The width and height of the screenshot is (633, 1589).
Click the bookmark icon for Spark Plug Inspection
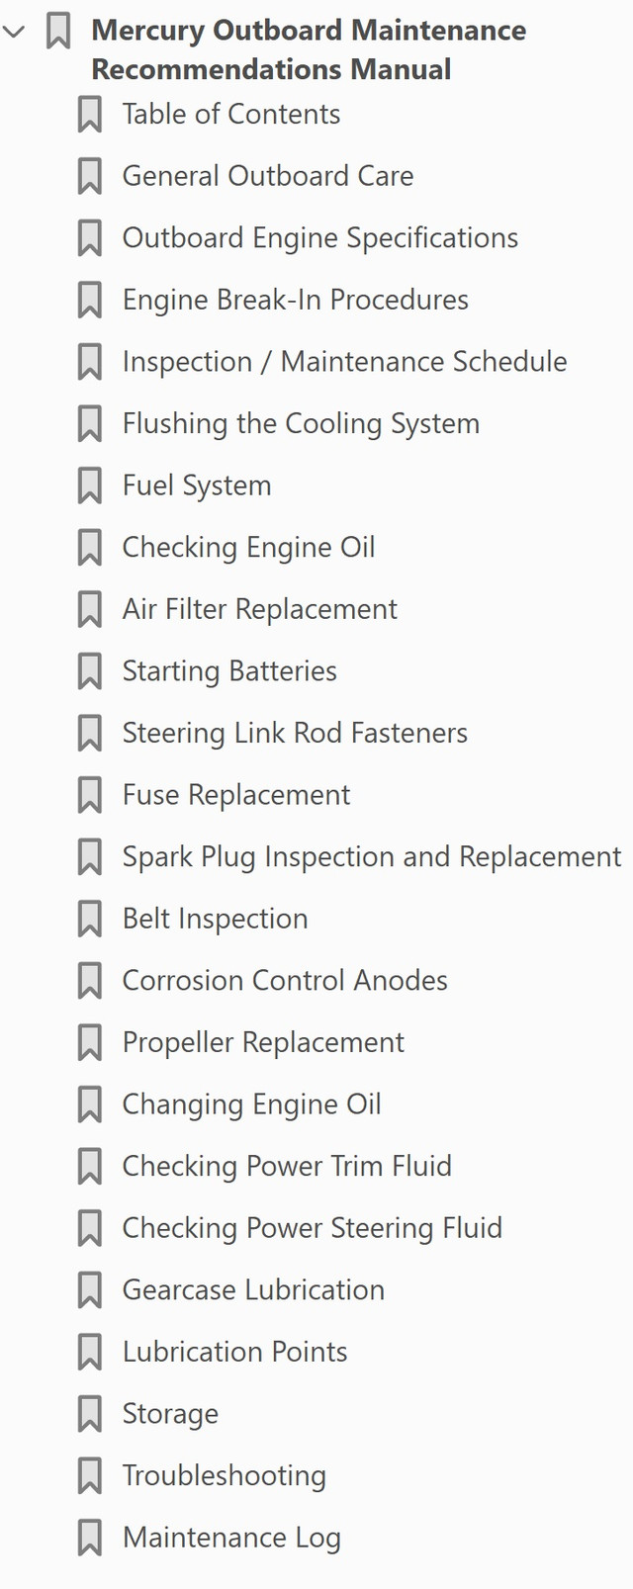pyautogui.click(x=89, y=856)
